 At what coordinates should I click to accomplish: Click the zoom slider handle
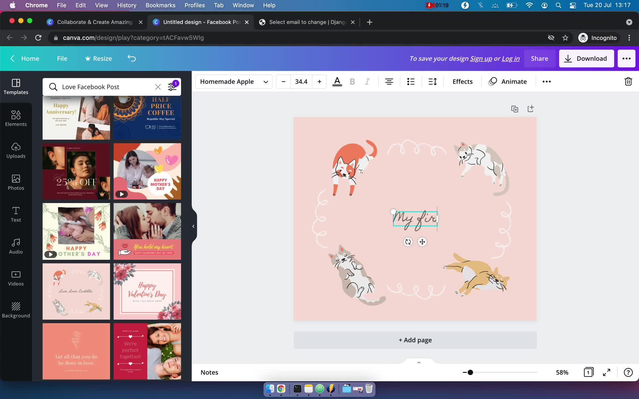click(x=470, y=372)
